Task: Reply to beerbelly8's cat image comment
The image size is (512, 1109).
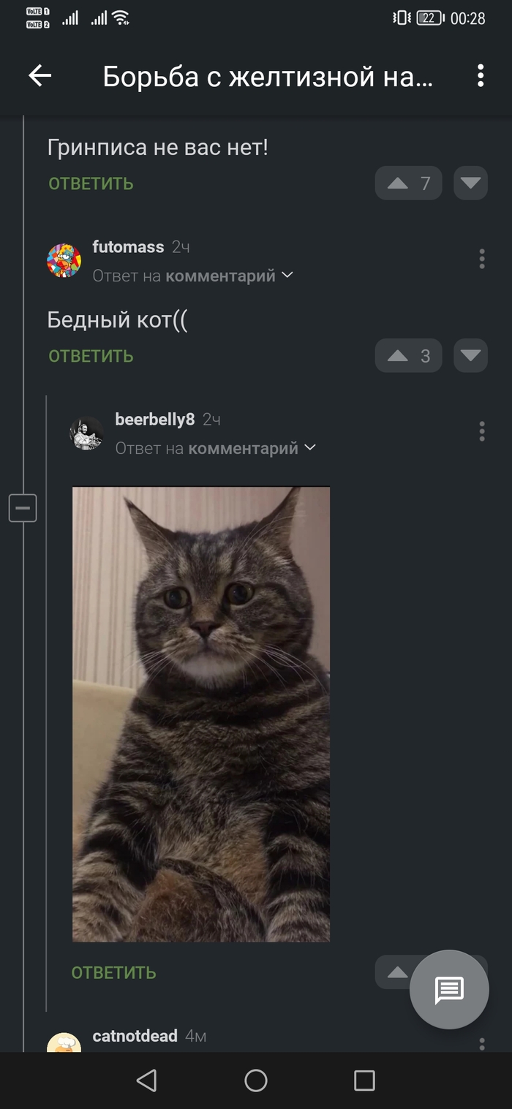Action: pyautogui.click(x=113, y=972)
